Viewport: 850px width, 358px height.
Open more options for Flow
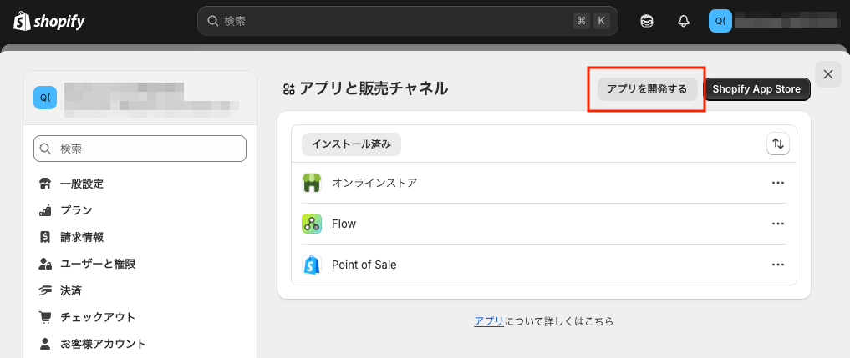(x=778, y=224)
